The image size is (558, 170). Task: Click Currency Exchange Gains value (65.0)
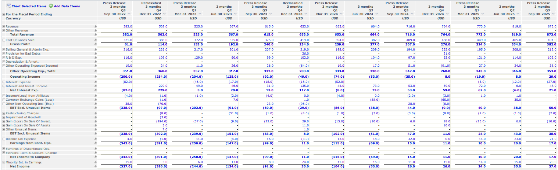coord(446,100)
